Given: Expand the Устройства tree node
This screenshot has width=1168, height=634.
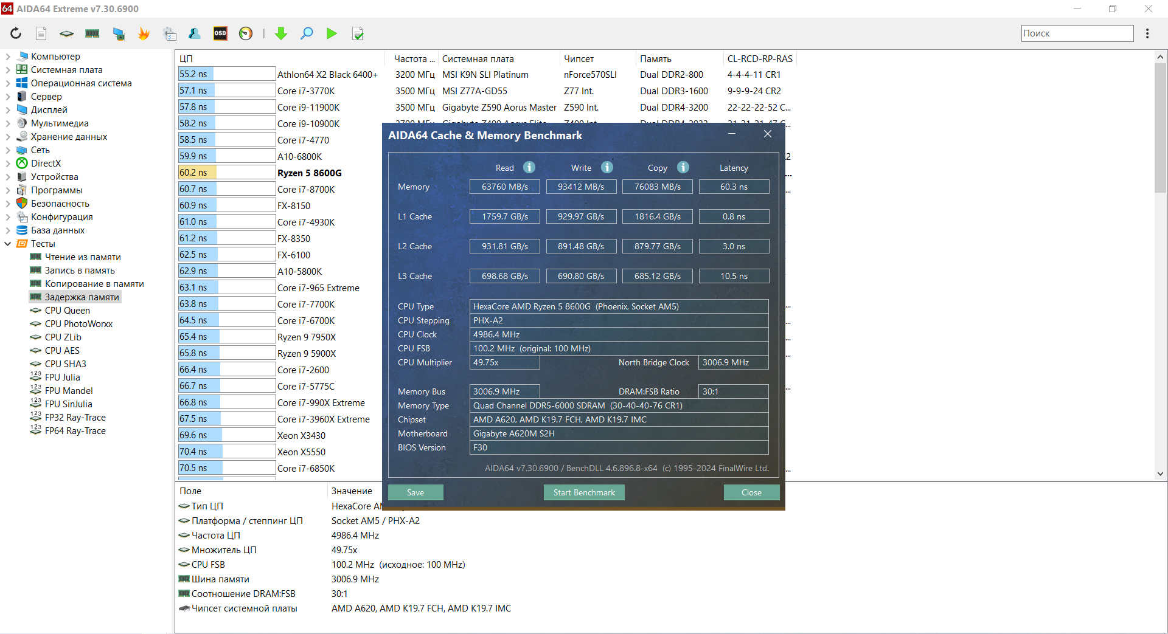Looking at the screenshot, I should click(8, 177).
